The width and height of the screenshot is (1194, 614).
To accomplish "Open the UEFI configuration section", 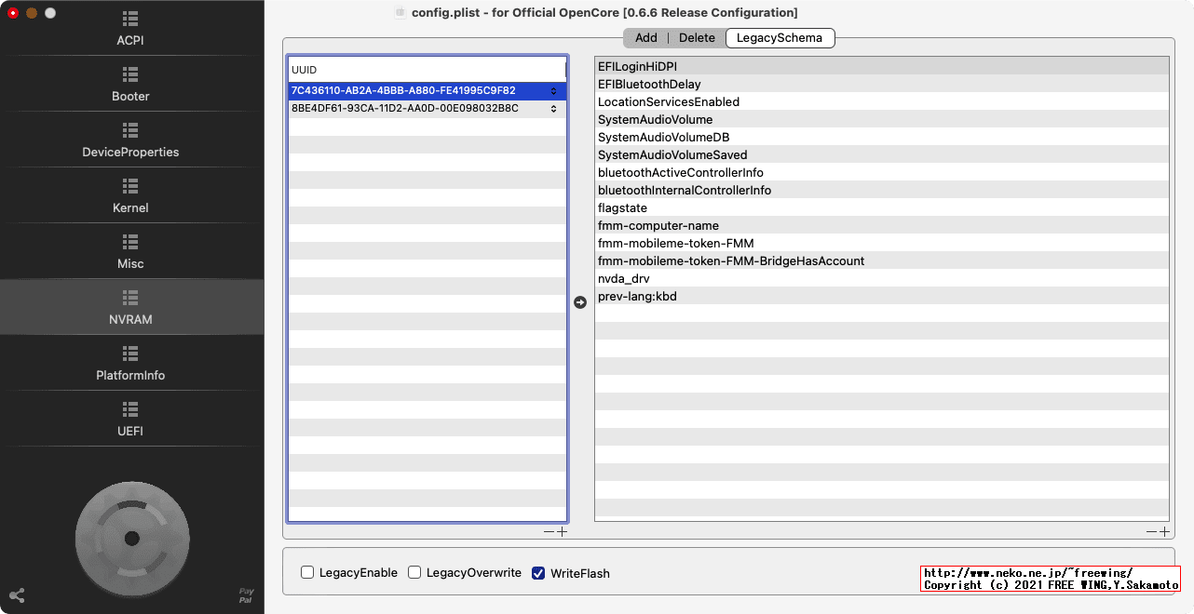I will pos(130,419).
